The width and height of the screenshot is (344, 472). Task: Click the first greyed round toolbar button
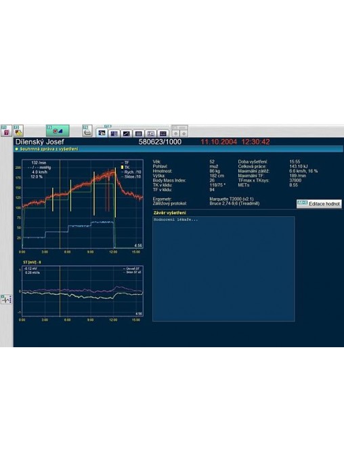pyautogui.click(x=176, y=134)
